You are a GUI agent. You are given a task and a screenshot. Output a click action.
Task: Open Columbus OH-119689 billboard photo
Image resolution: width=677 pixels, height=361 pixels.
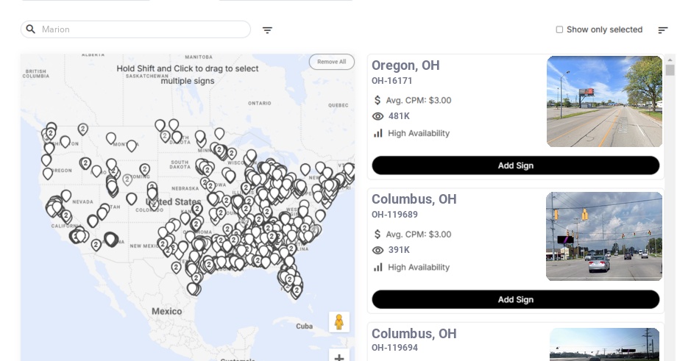604,236
